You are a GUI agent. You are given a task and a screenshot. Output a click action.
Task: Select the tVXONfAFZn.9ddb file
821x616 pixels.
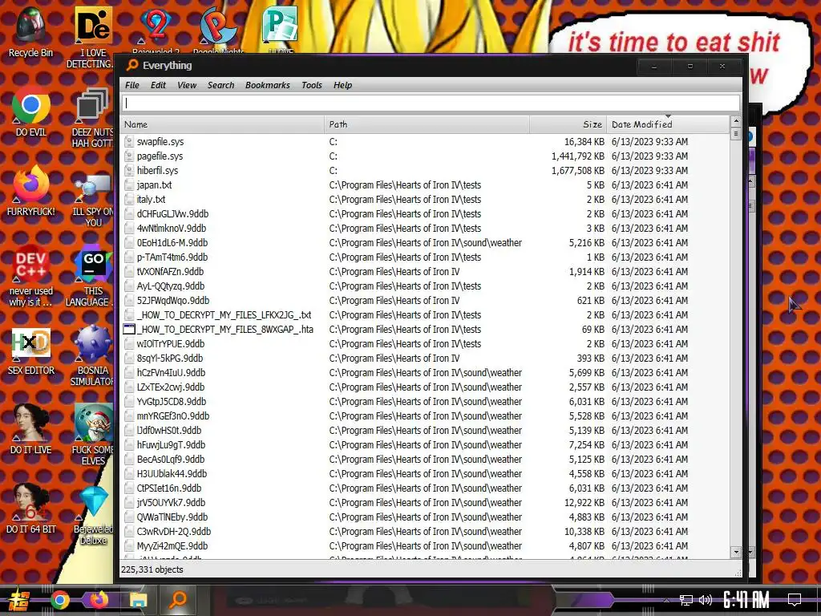coord(170,272)
